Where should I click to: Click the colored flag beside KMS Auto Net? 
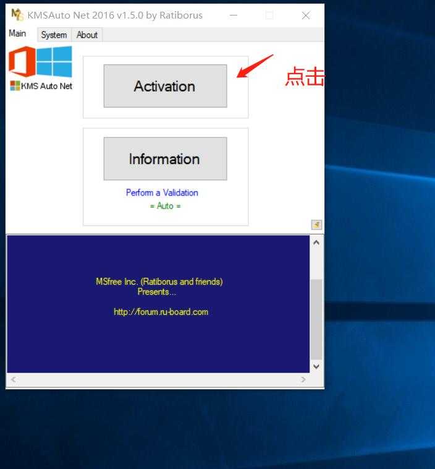tap(15, 86)
